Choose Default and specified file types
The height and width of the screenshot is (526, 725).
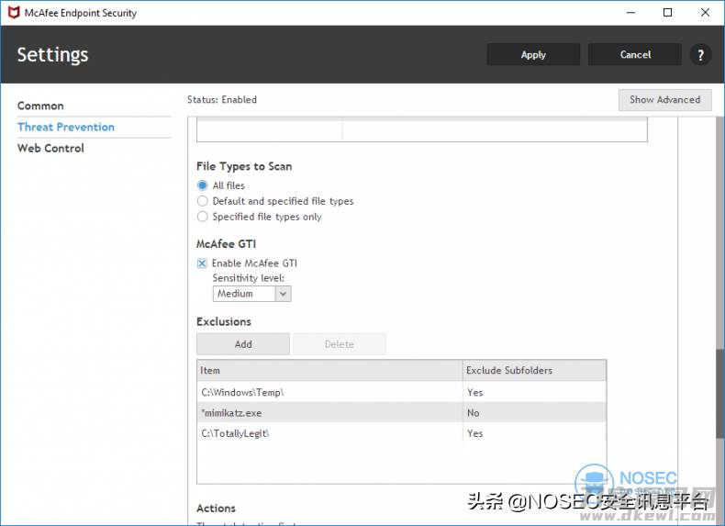[203, 201]
